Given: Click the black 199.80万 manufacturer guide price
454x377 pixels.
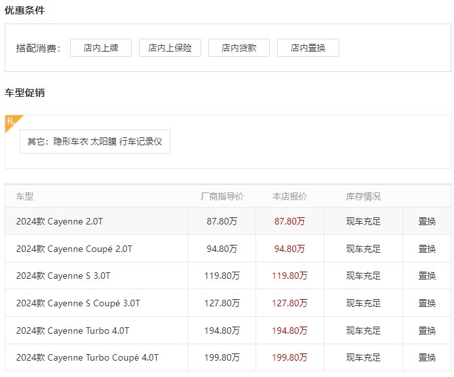Looking at the screenshot, I should (x=222, y=357).
